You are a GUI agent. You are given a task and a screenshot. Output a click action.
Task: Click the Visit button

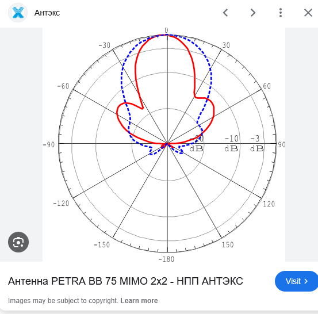(x=296, y=281)
